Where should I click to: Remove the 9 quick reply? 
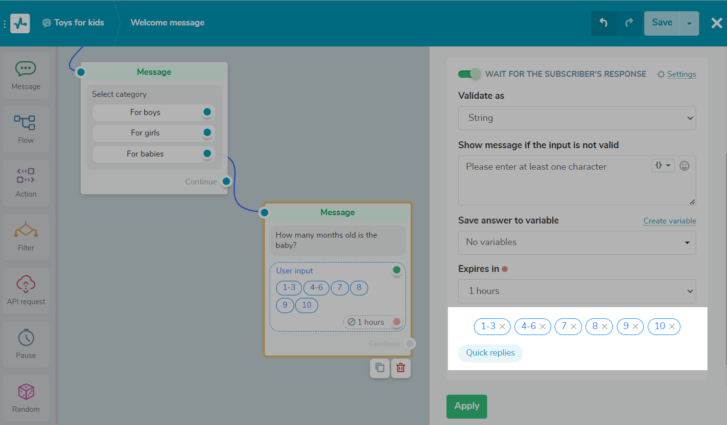(x=635, y=327)
